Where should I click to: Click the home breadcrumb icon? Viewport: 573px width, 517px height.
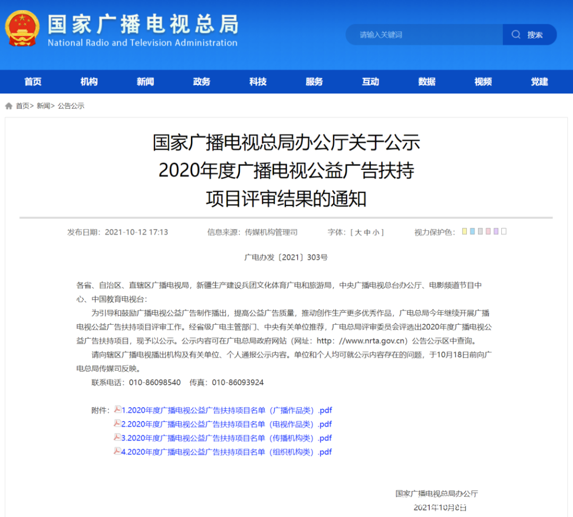(9, 106)
